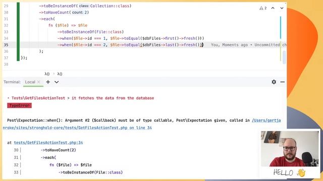Screen dimensions: 323x181
Task: Click the TypeError badge in terminal
Action: point(19,106)
